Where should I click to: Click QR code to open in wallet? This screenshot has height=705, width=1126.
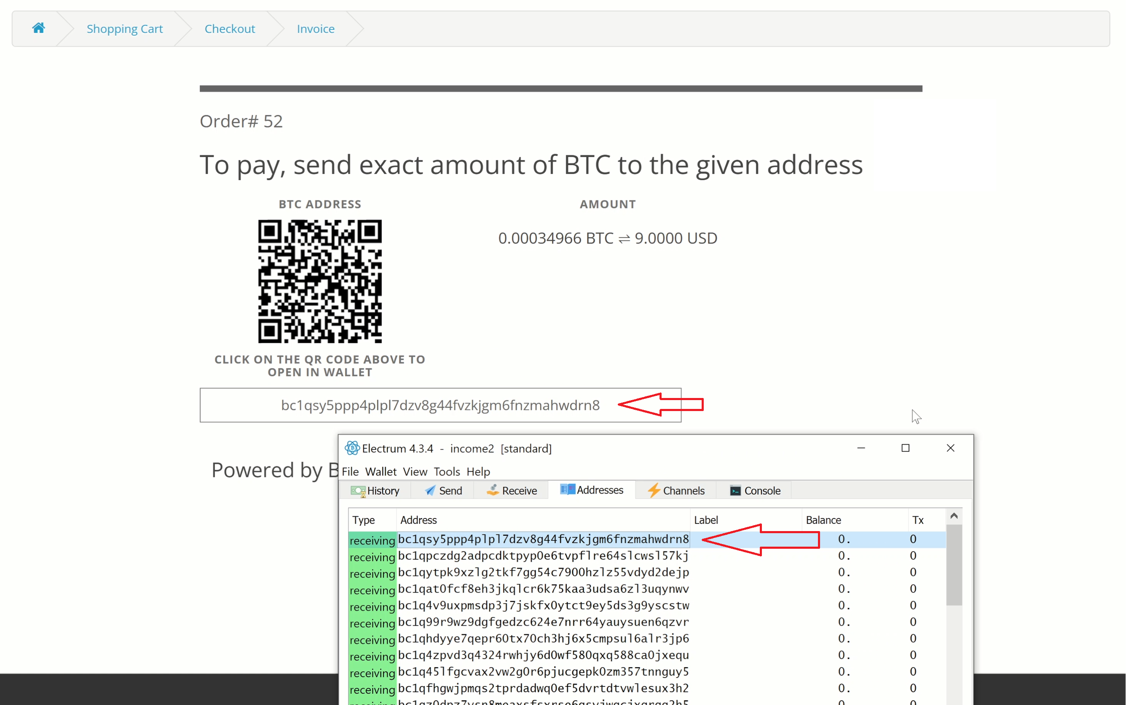tap(320, 281)
